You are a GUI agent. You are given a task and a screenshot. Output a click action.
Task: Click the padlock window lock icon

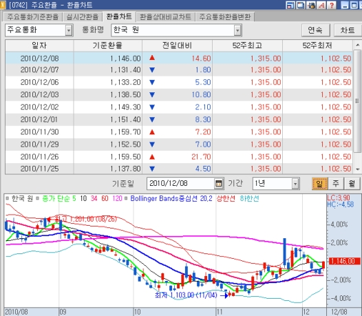(312, 5)
